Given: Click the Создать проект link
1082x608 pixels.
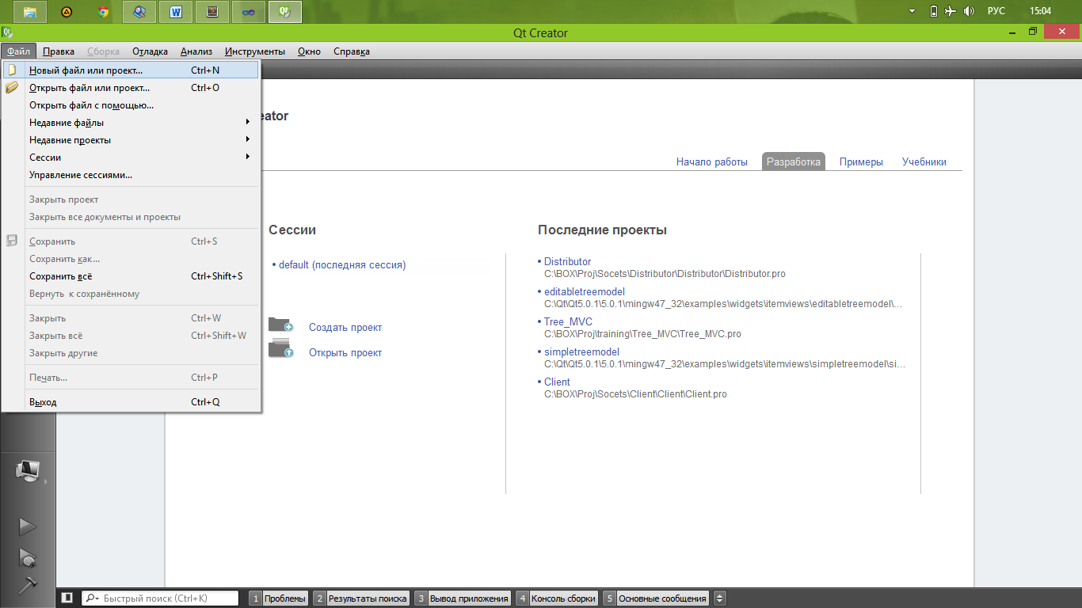Looking at the screenshot, I should tap(345, 327).
